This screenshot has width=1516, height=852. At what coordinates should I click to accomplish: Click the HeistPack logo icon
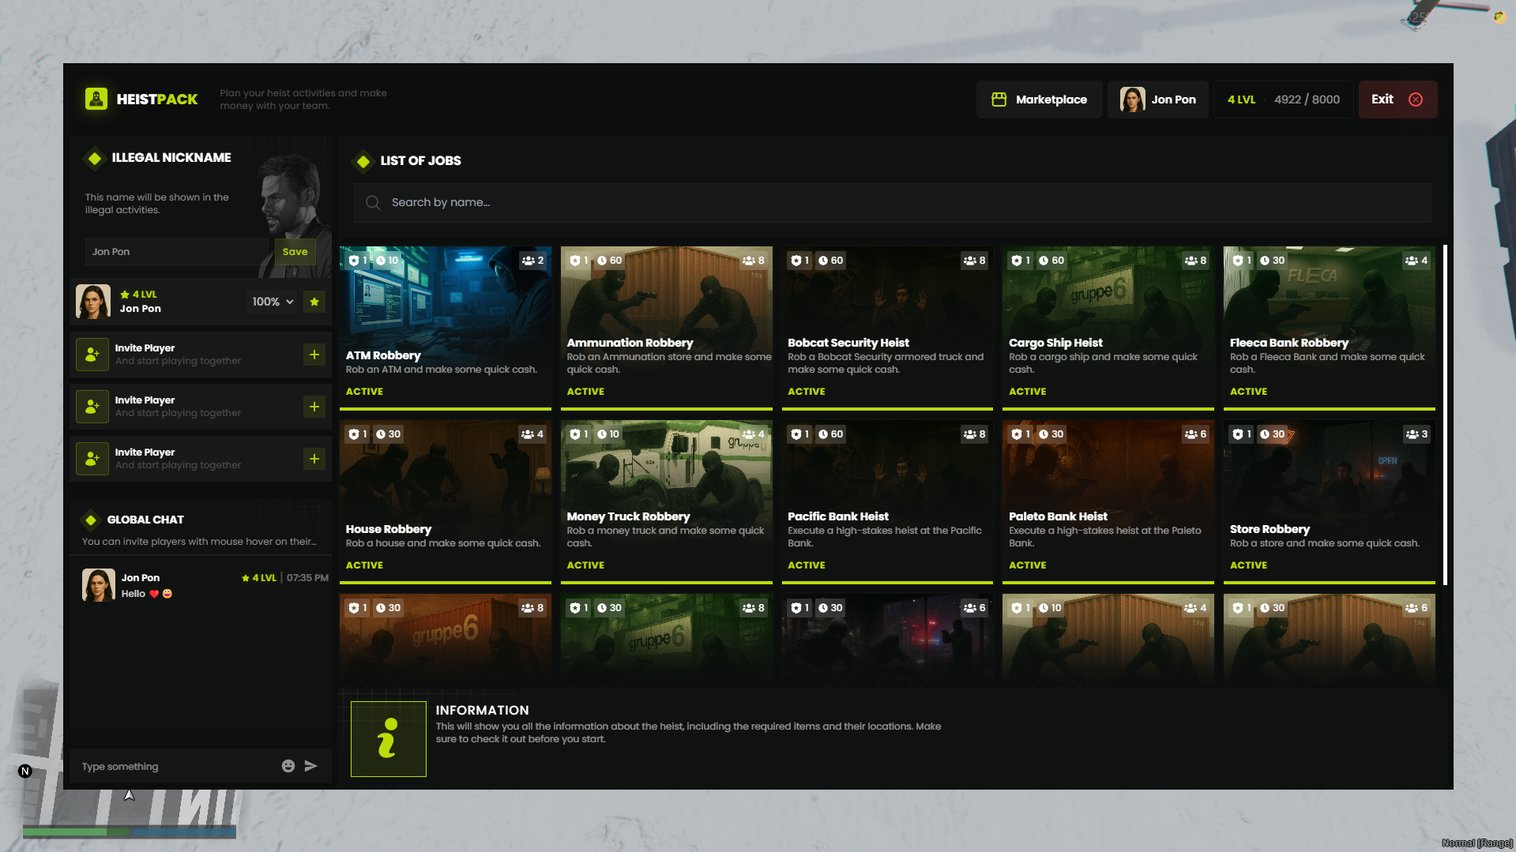click(x=96, y=99)
